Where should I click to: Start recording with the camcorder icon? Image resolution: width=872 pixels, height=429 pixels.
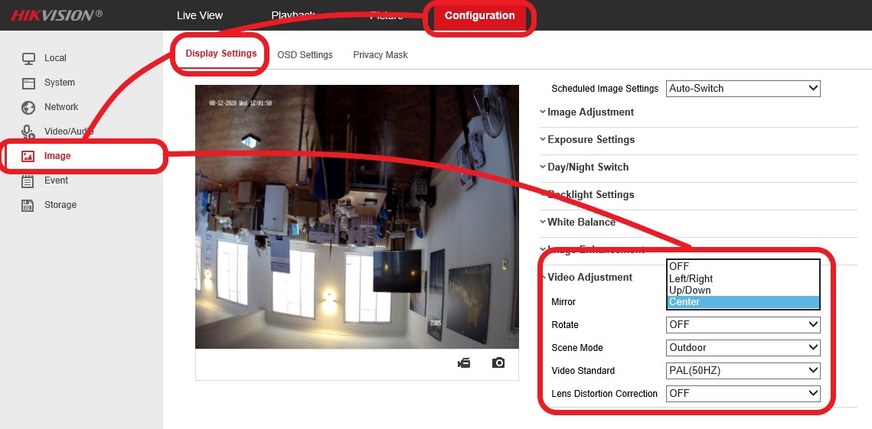464,362
